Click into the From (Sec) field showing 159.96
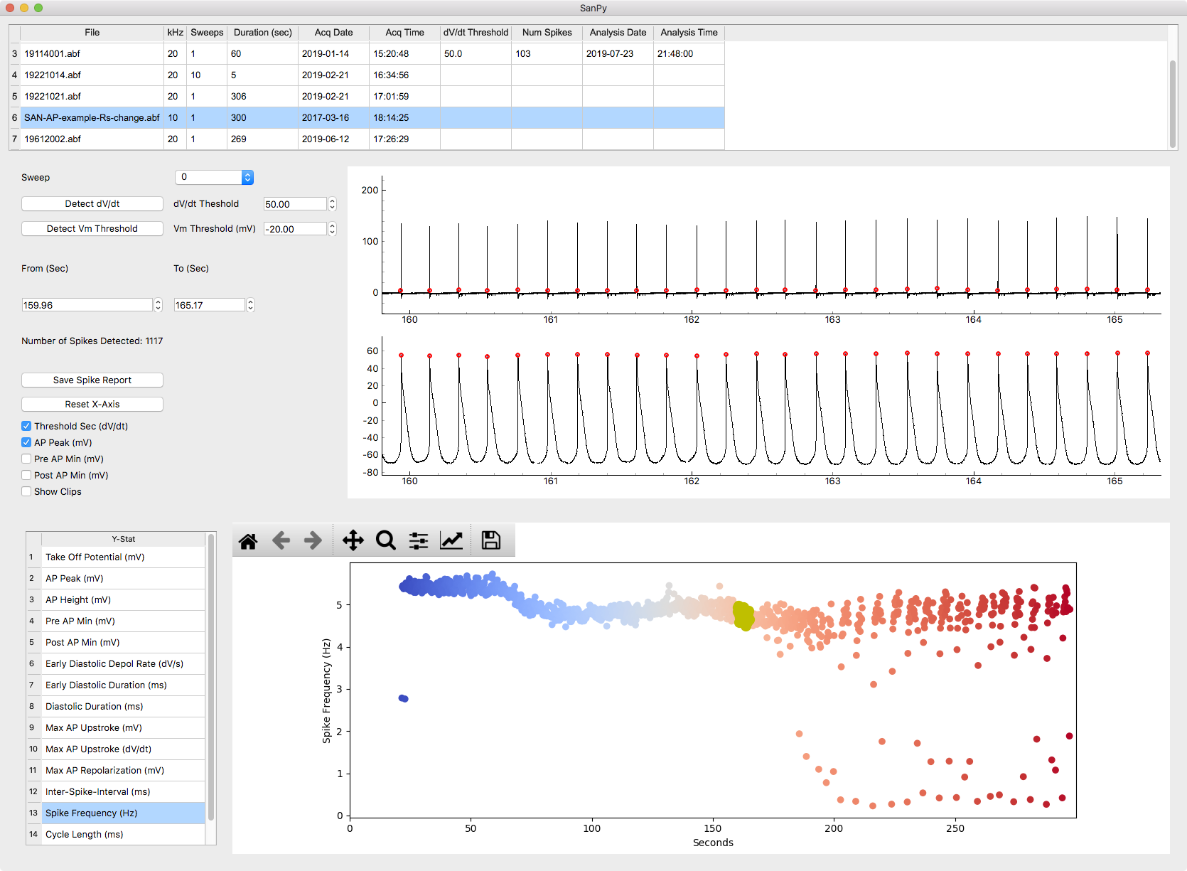 pyautogui.click(x=87, y=305)
